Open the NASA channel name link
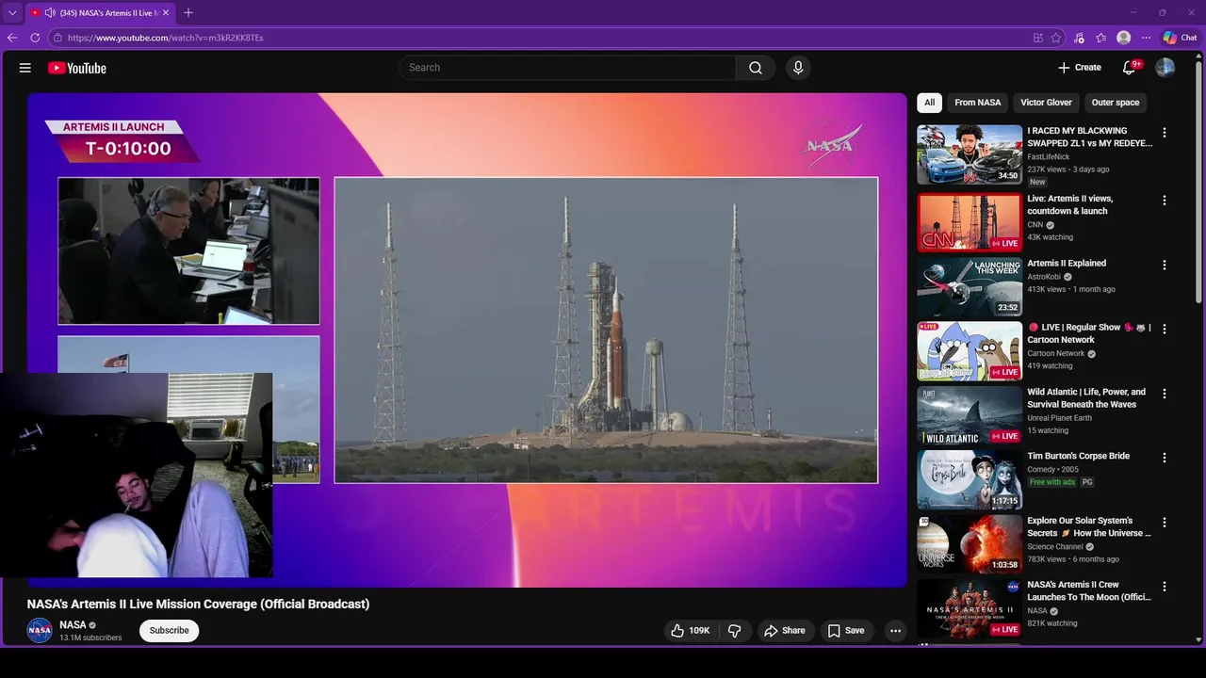 [x=73, y=625]
